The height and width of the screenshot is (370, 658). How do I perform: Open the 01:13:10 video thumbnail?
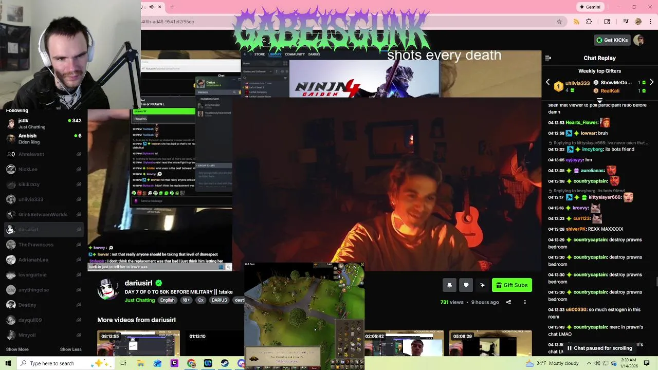point(214,343)
